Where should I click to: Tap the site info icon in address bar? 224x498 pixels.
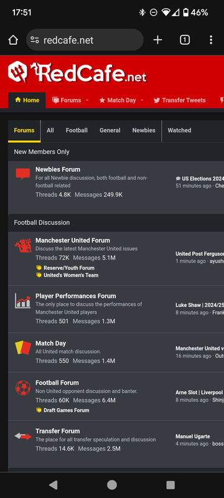coord(35,40)
